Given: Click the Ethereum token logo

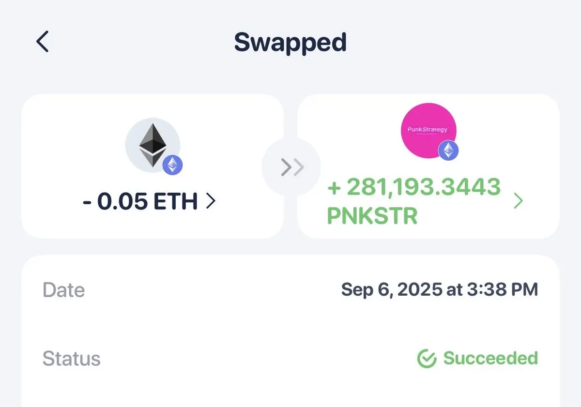Looking at the screenshot, I should (152, 144).
